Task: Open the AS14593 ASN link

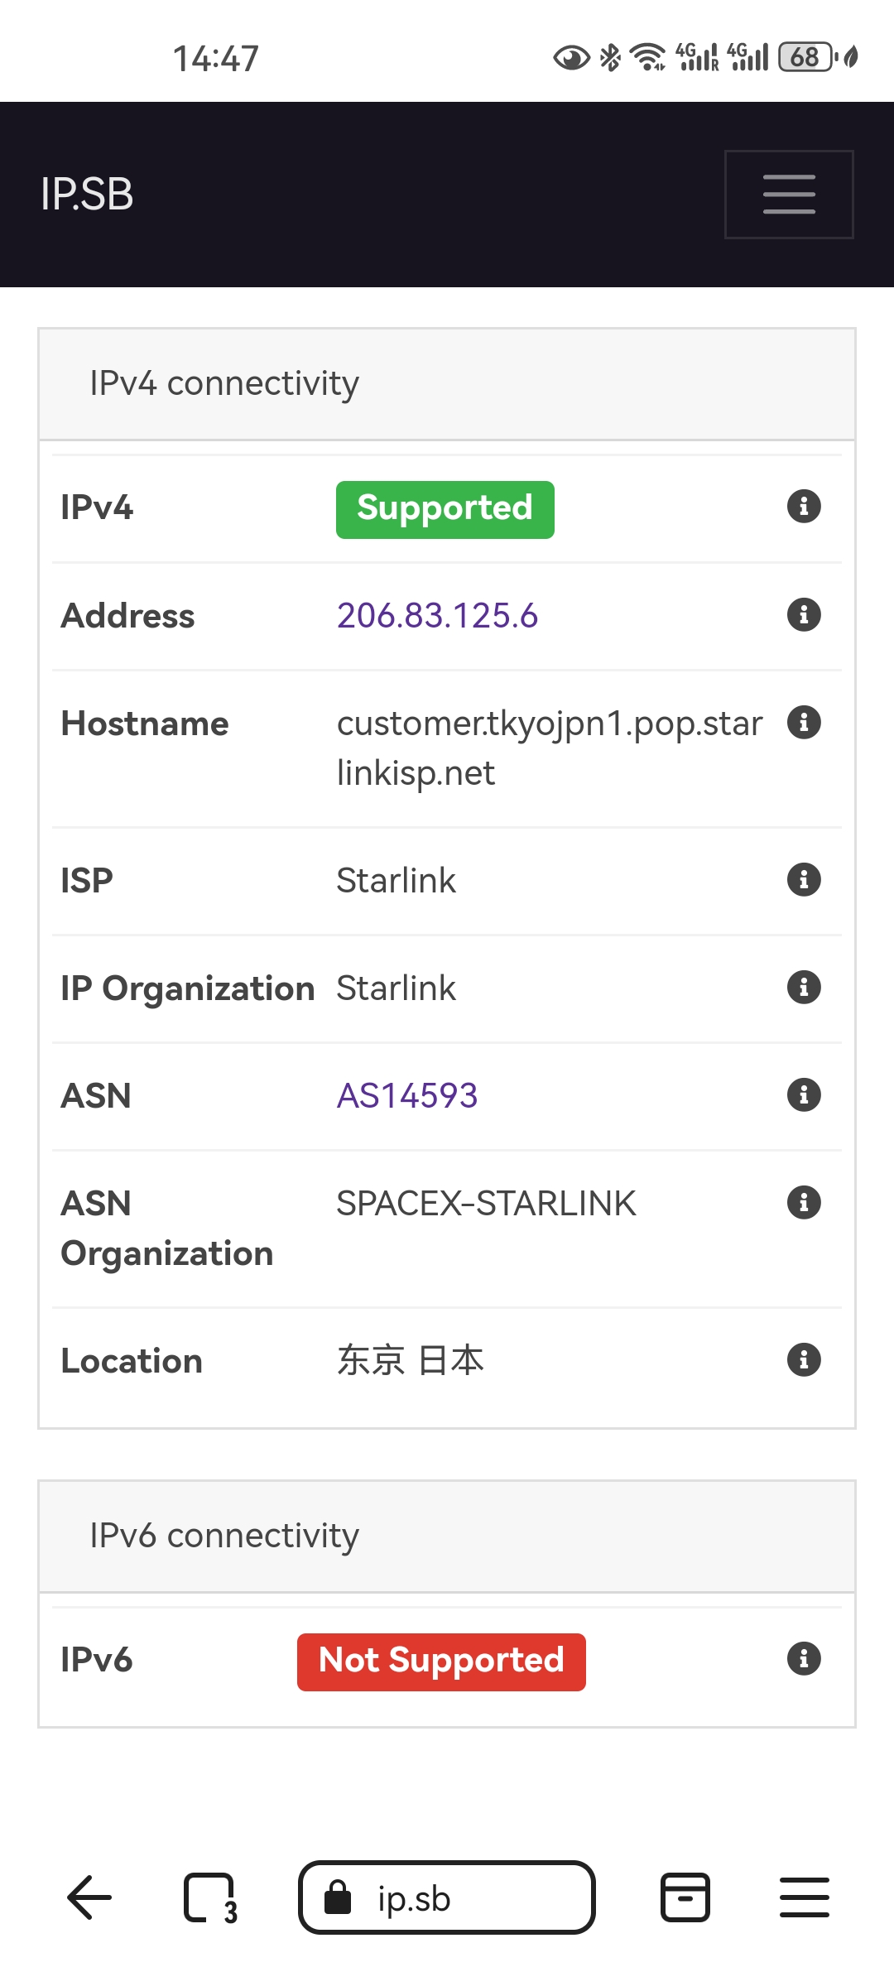Action: coord(406,1094)
